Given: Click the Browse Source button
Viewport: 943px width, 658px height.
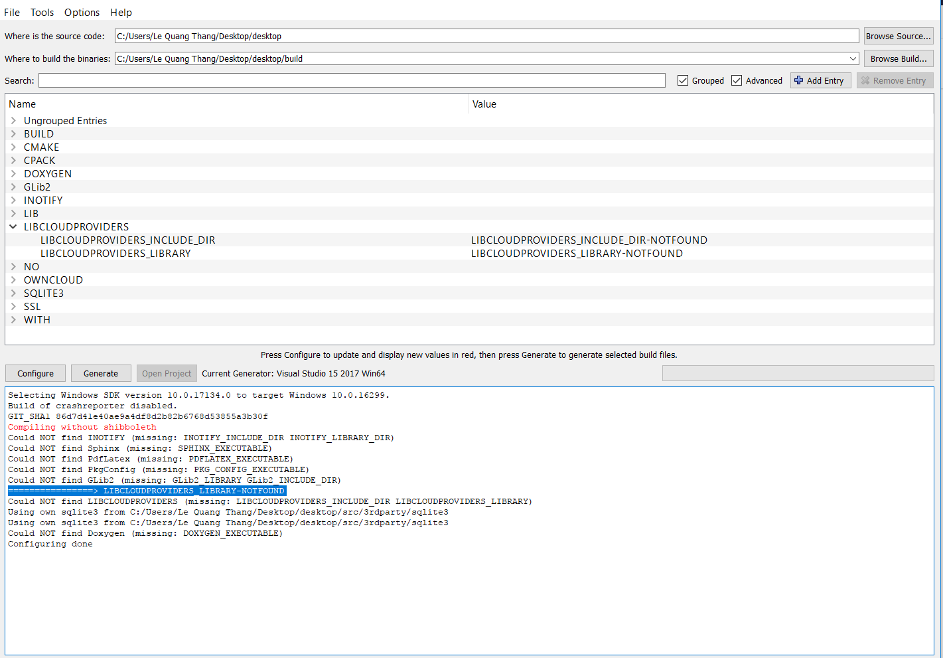Looking at the screenshot, I should (898, 35).
